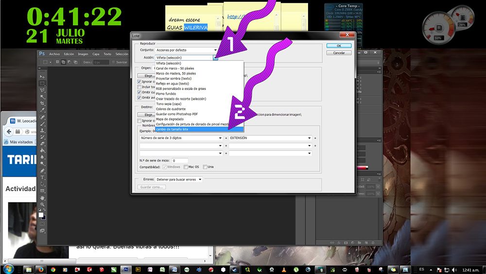Toggle the 'Omitir avi...' checkbox
486x274 pixels.
139,97
